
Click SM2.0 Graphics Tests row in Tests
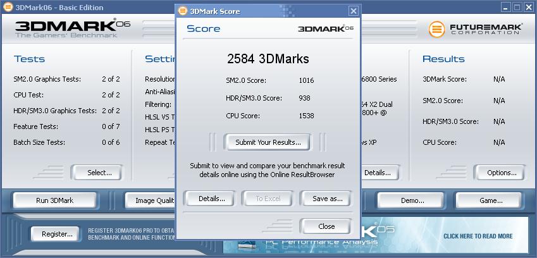tap(67, 79)
